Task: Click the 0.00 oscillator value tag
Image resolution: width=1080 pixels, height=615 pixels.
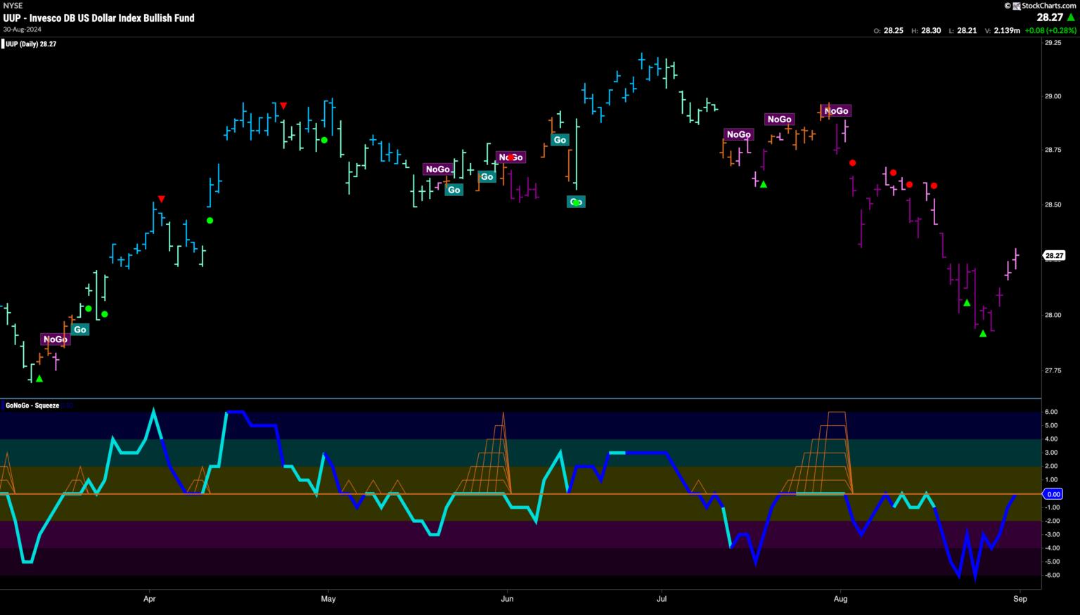Action: [x=1053, y=494]
